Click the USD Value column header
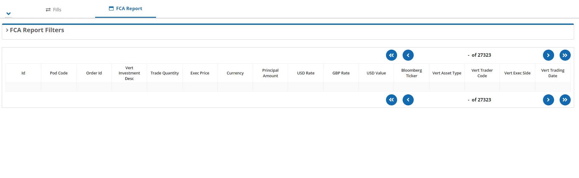Screen dimensions: 579x178 [376, 73]
